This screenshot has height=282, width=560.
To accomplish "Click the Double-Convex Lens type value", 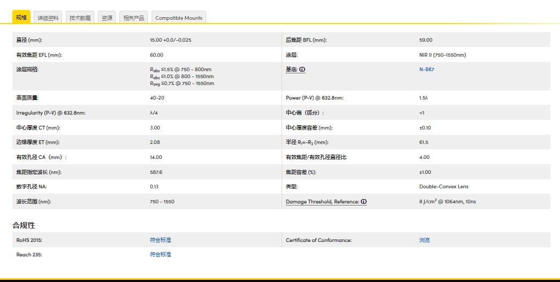I will pyautogui.click(x=443, y=187).
